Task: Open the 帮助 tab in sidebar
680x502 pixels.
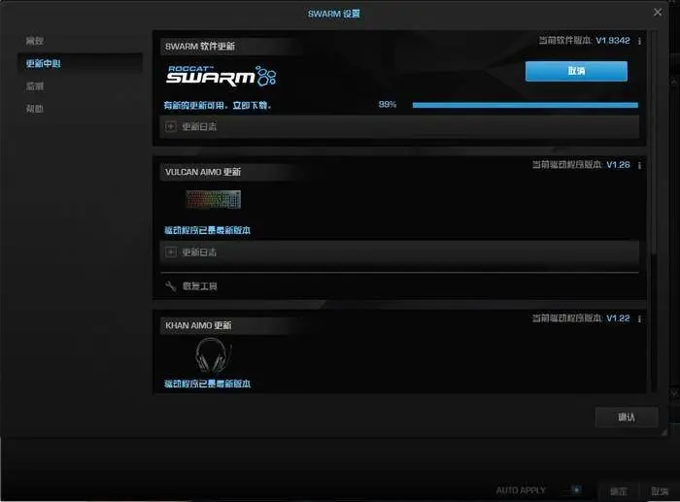Action: (35, 109)
